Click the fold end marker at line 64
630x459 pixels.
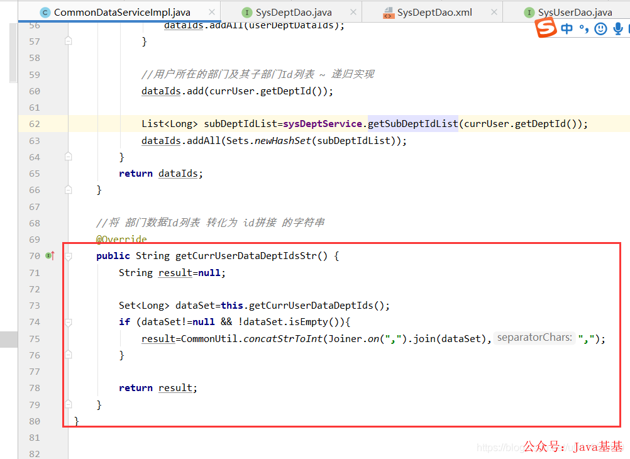pyautogui.click(x=69, y=157)
